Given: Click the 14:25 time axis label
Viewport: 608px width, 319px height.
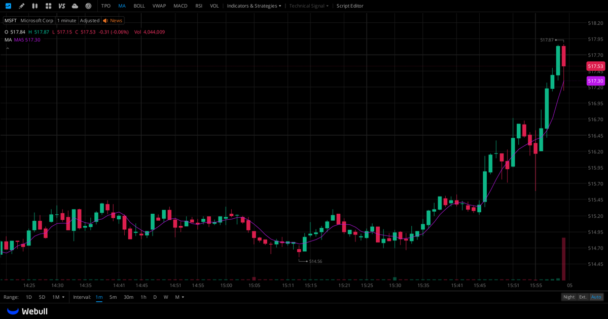Looking at the screenshot, I should (x=29, y=285).
